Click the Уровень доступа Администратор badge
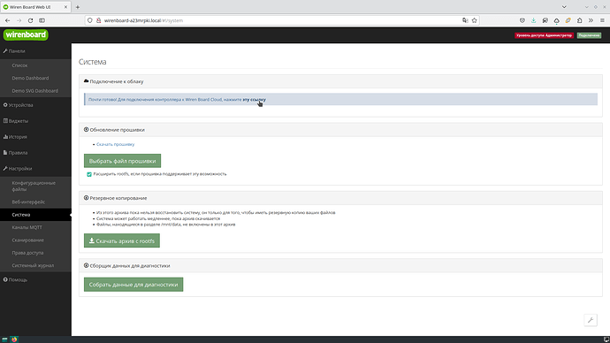Screen dimensions: 610x343 pos(544,35)
